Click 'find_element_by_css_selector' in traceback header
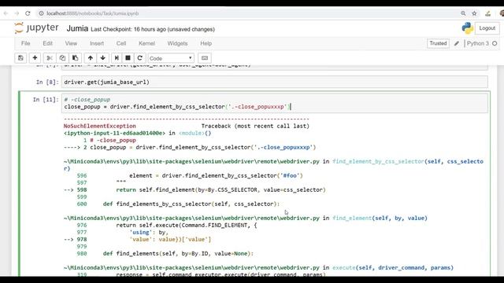 378,161
